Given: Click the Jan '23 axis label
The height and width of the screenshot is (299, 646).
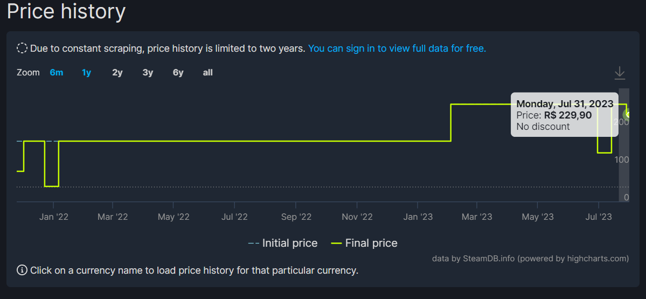Looking at the screenshot, I should click(x=418, y=217).
